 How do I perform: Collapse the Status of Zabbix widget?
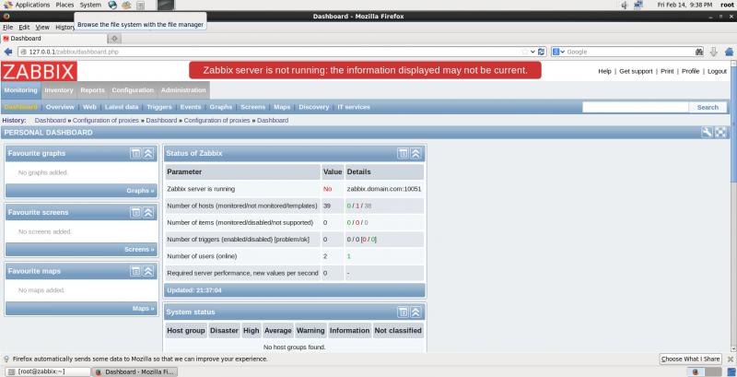click(x=416, y=153)
